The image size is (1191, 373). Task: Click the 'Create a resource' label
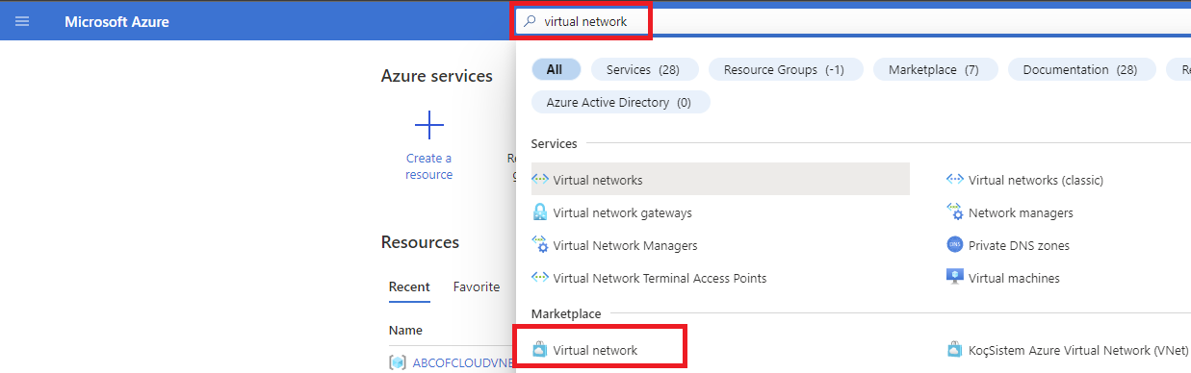(x=428, y=166)
